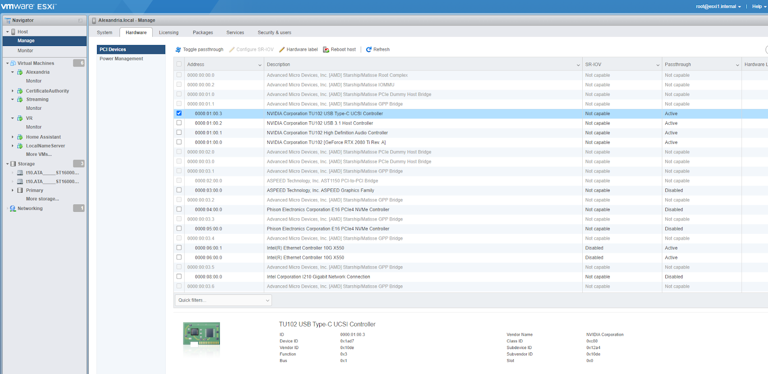The image size is (768, 374).
Task: Click the Intel Corporation I210 Gigabit Network Connection description
Action: pyautogui.click(x=319, y=277)
